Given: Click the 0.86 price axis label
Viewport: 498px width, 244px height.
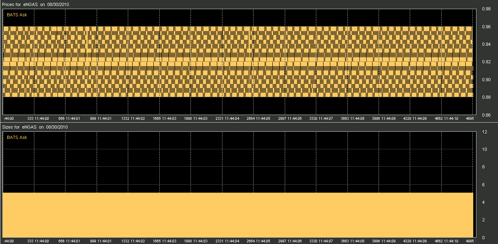Looking at the screenshot, I should click(x=486, y=115).
